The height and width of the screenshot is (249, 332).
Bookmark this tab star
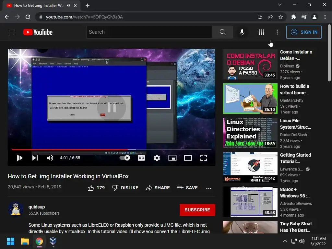(x=281, y=17)
